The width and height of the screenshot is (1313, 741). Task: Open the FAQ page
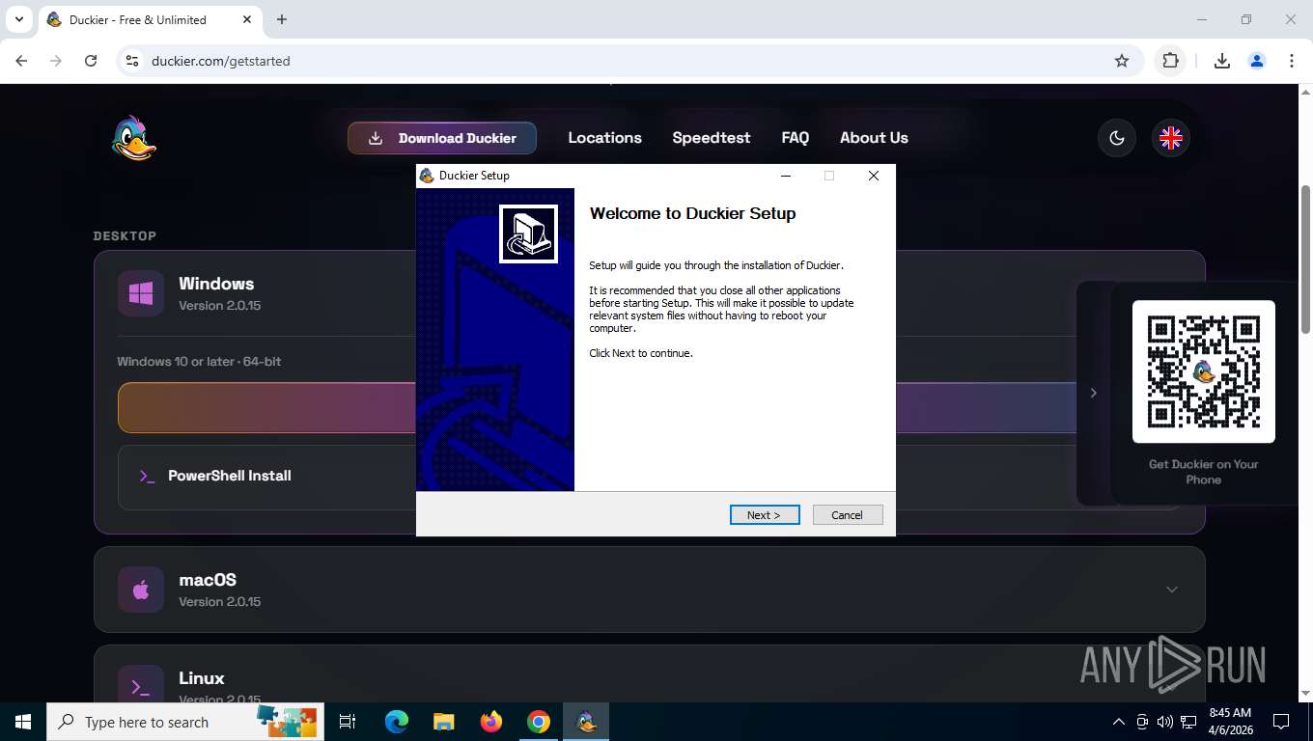click(796, 138)
